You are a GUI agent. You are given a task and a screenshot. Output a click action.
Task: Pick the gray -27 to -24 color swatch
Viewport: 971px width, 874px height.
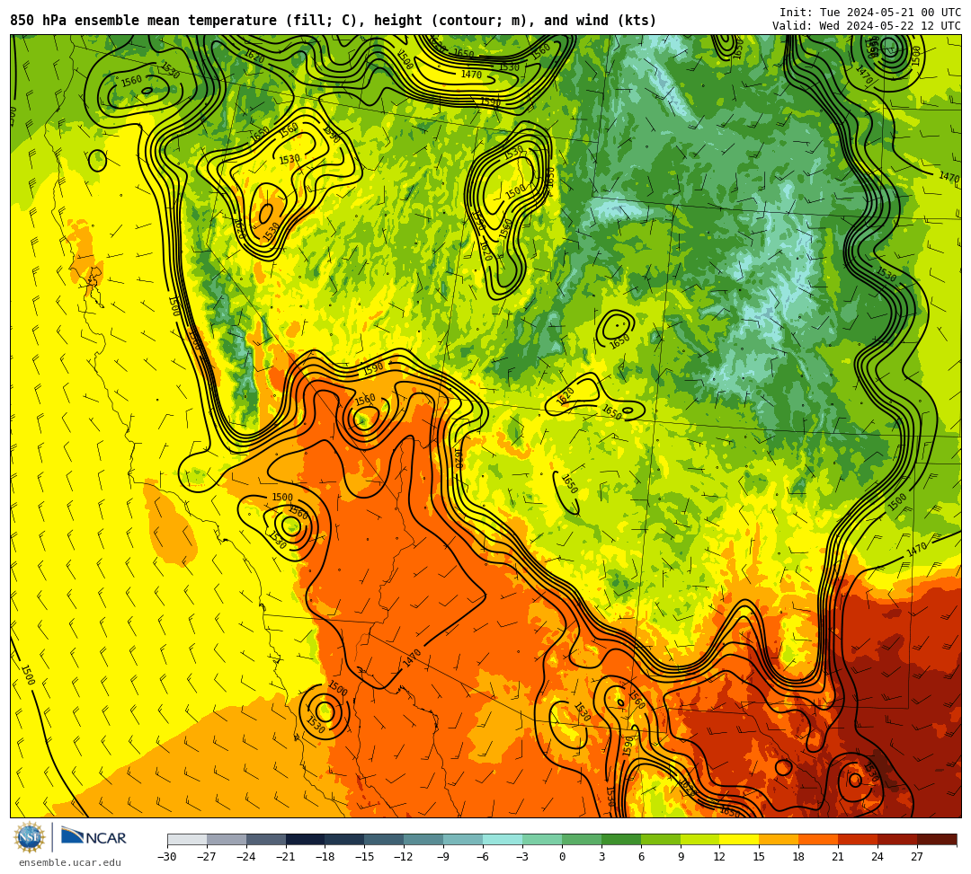pos(227,839)
